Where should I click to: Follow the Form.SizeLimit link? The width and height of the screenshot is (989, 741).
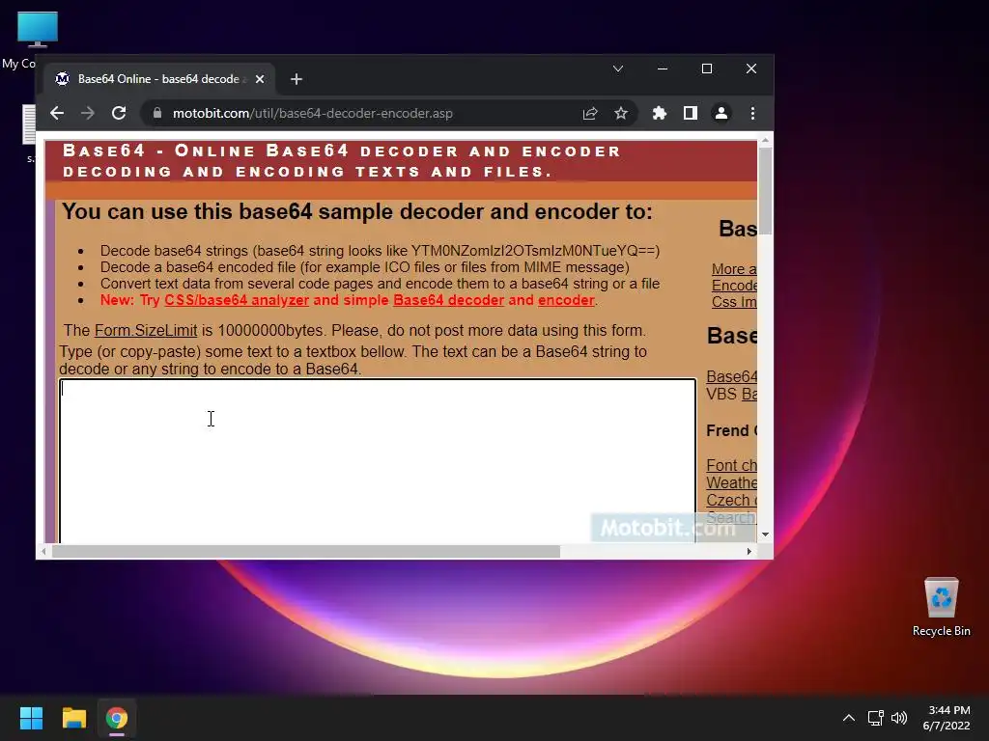point(146,330)
